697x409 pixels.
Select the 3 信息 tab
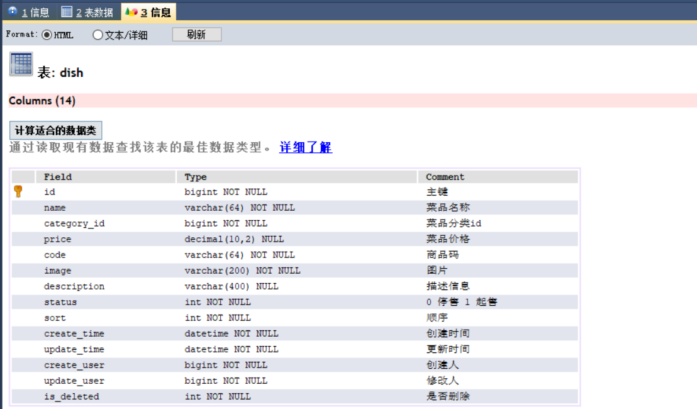[149, 12]
